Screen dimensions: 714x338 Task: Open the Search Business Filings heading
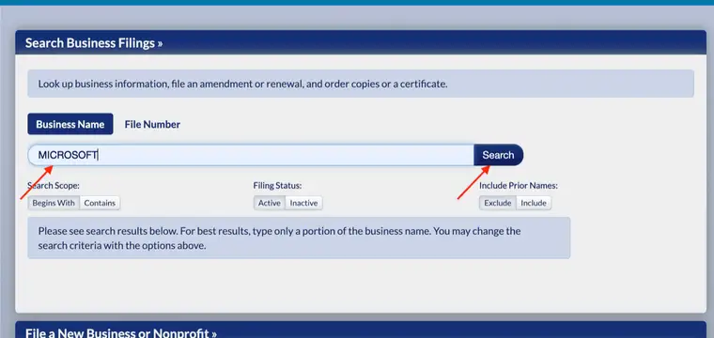coord(94,43)
